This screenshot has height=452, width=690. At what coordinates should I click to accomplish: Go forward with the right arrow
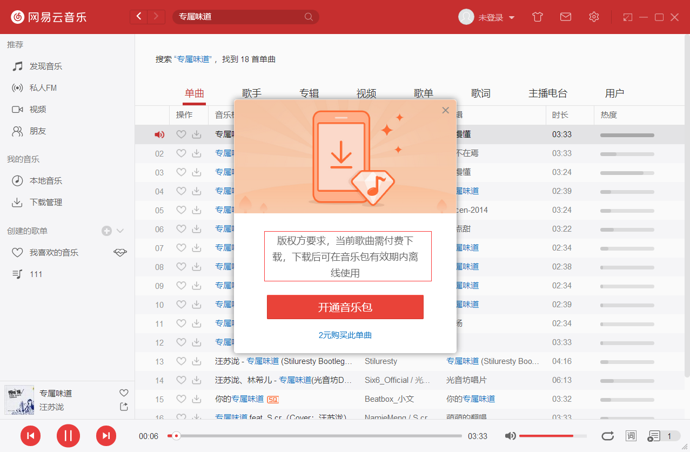157,17
